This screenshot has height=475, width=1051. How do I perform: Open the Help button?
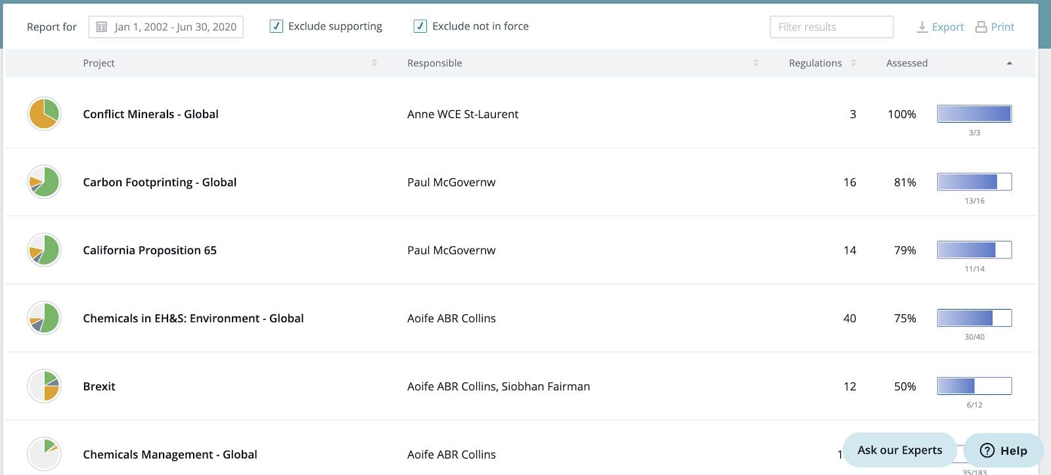coord(1003,450)
